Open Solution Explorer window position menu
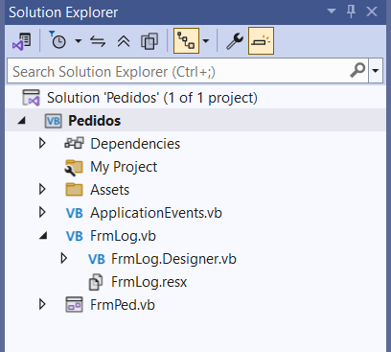This screenshot has width=391, height=352. tap(332, 12)
